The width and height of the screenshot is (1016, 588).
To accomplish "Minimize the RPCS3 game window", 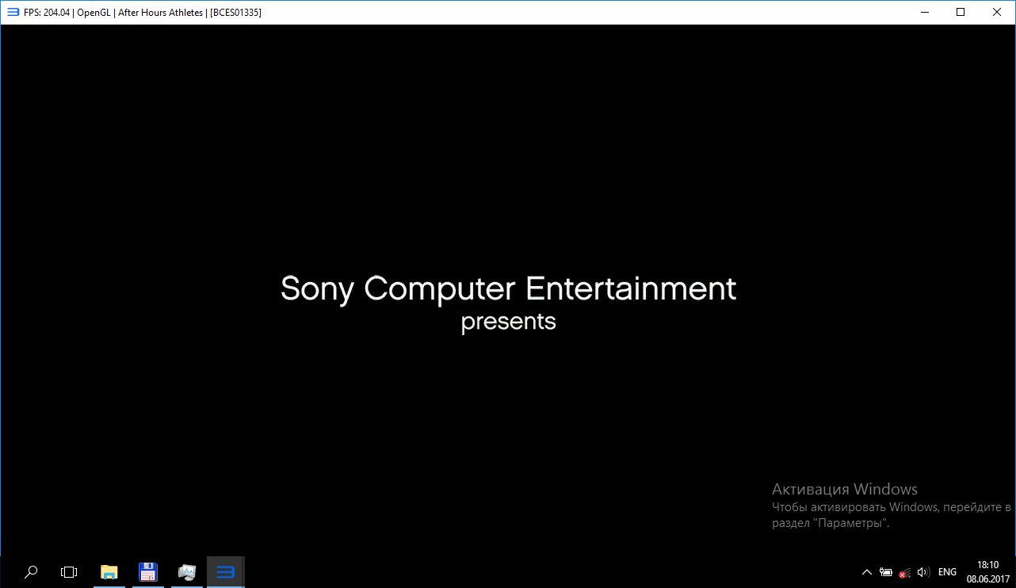I will coord(924,13).
